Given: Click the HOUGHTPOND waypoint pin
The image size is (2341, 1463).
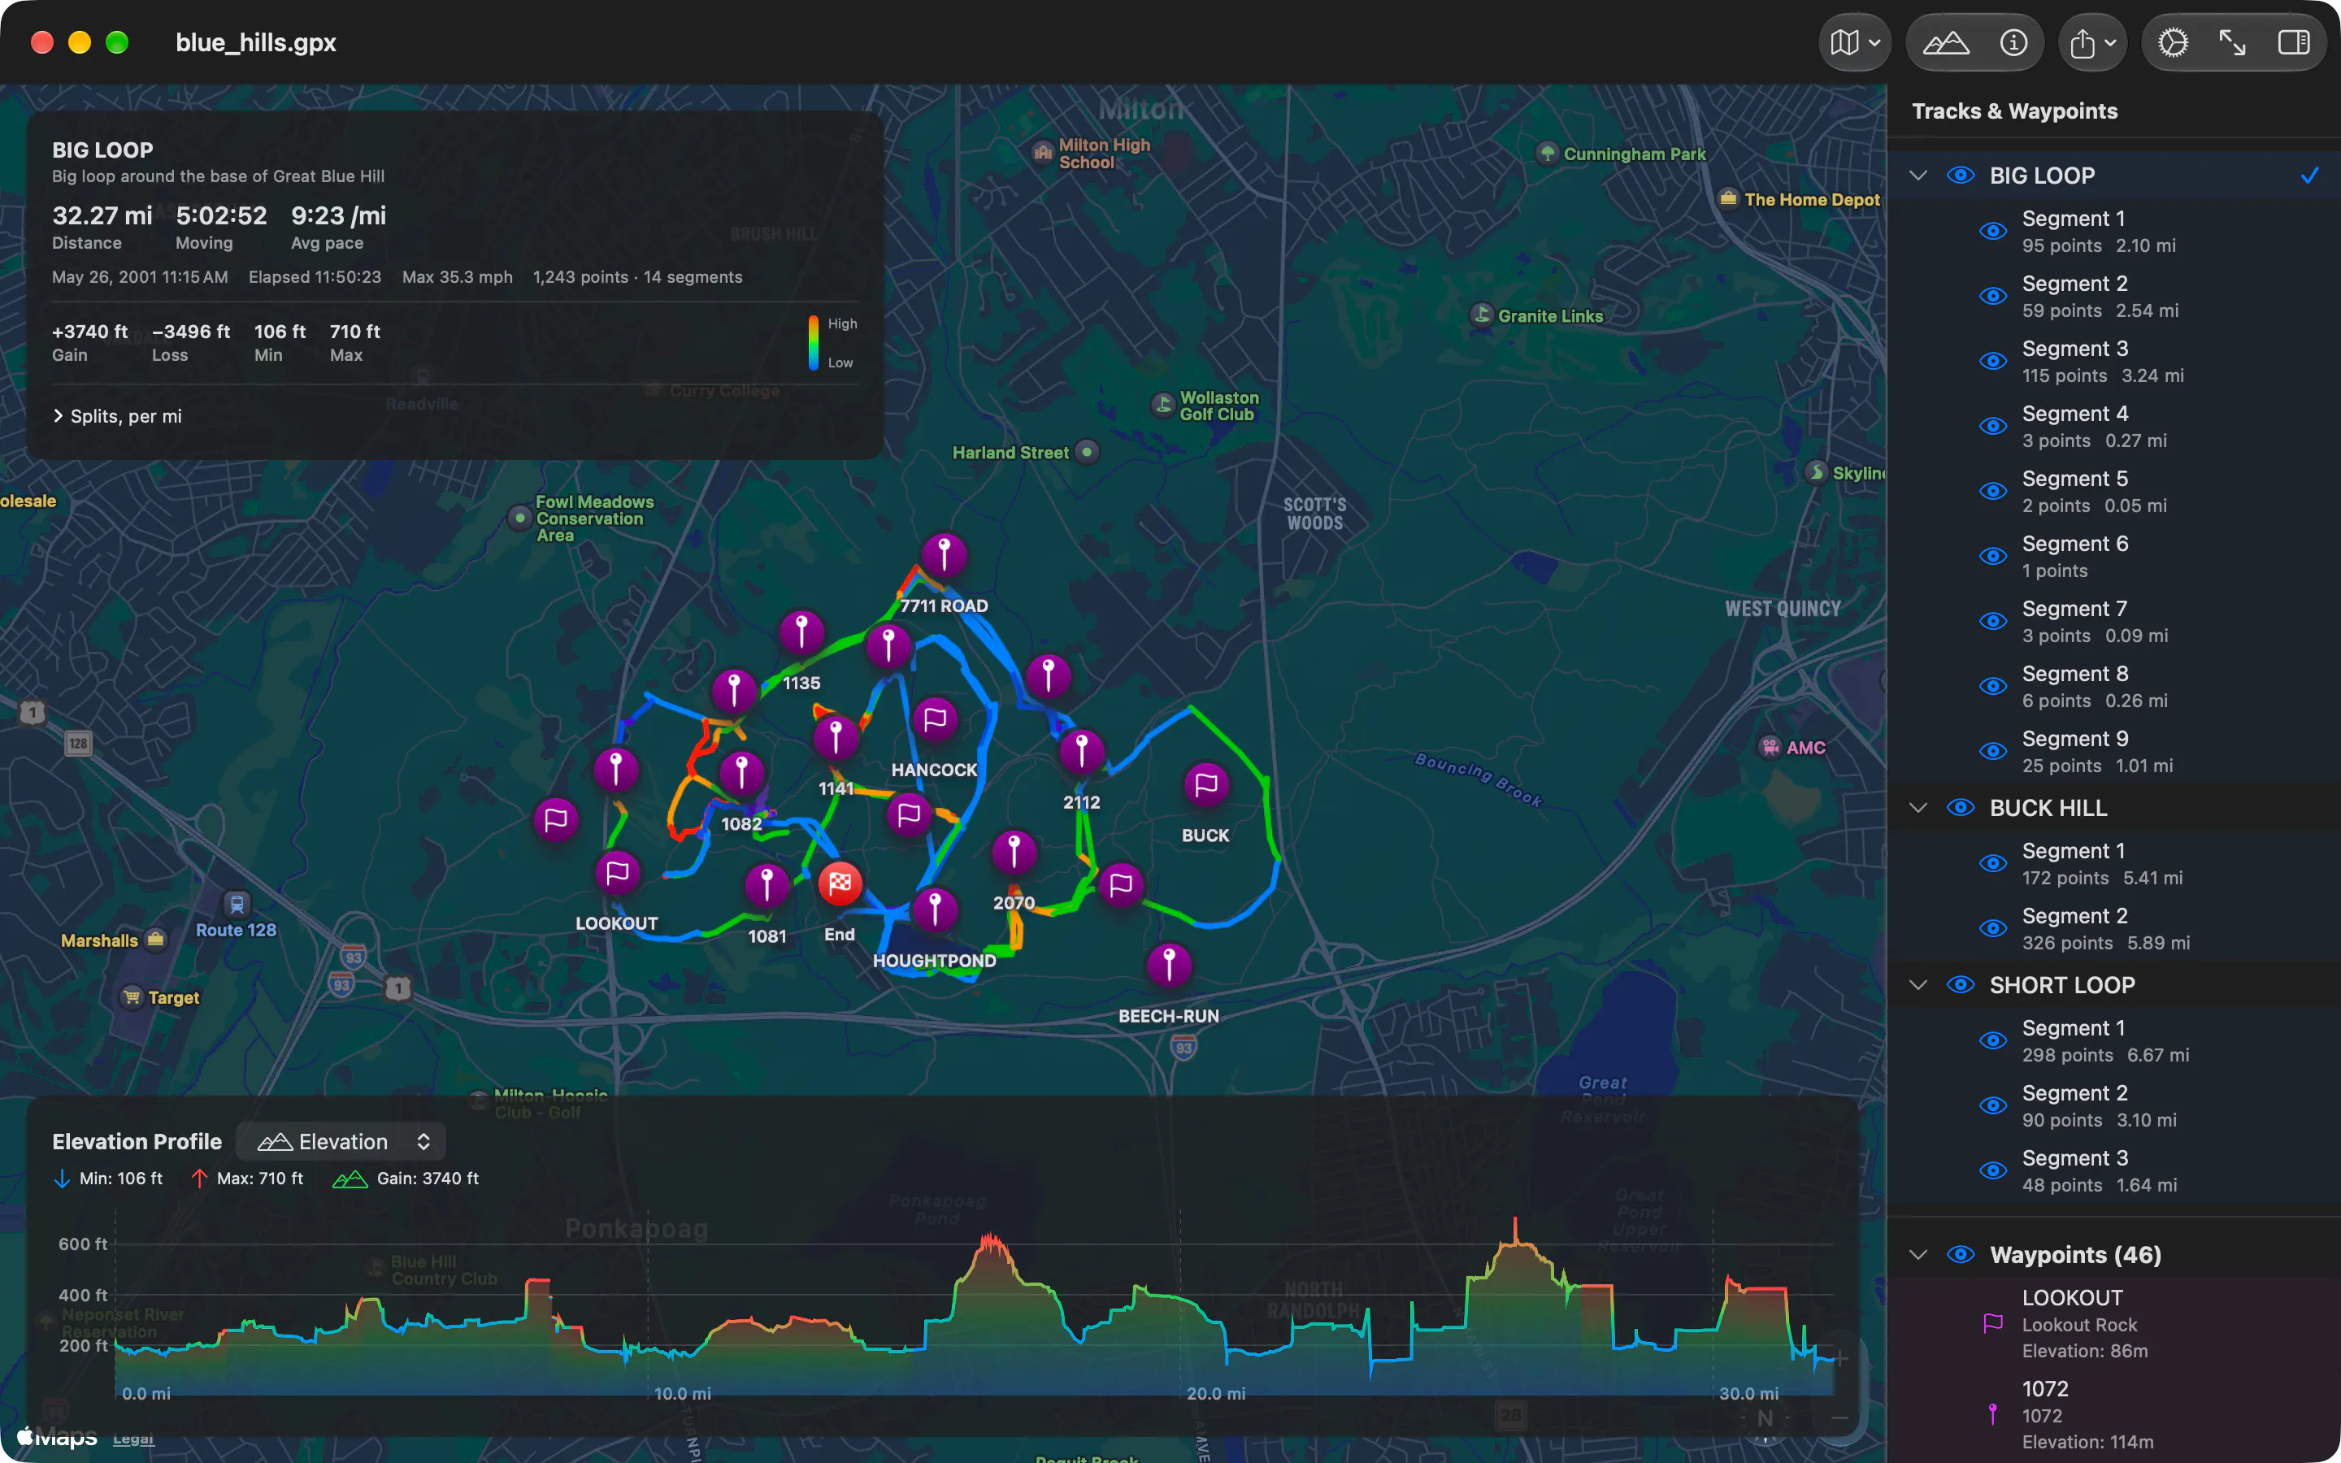Looking at the screenshot, I should 935,909.
